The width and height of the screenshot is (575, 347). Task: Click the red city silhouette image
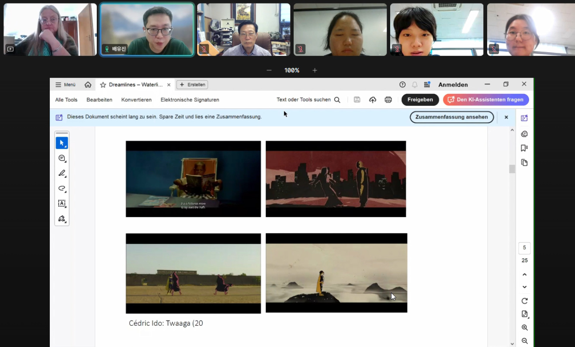point(336,179)
